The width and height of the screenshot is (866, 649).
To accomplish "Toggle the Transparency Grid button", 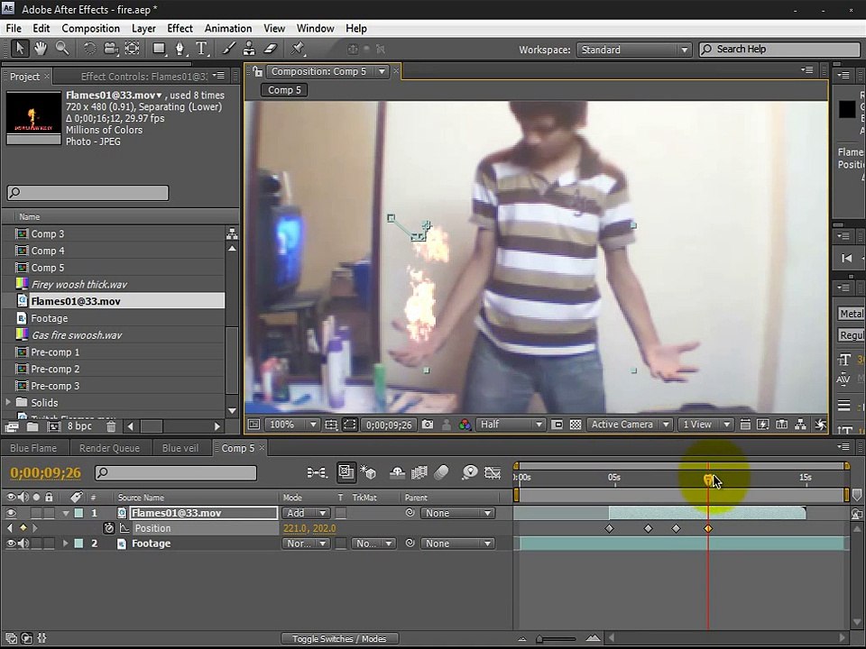I will 576,425.
